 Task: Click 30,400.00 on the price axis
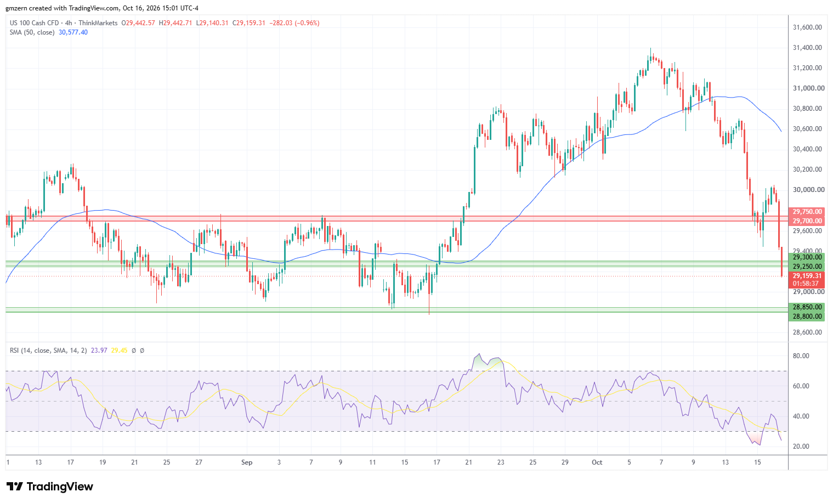(x=807, y=149)
